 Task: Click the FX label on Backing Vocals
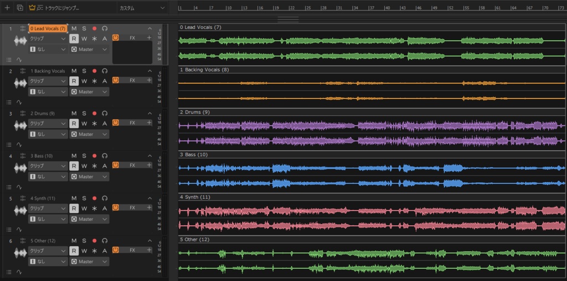point(132,80)
